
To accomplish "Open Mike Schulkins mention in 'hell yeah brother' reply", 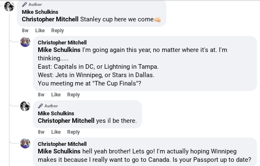I will [x=59, y=151].
